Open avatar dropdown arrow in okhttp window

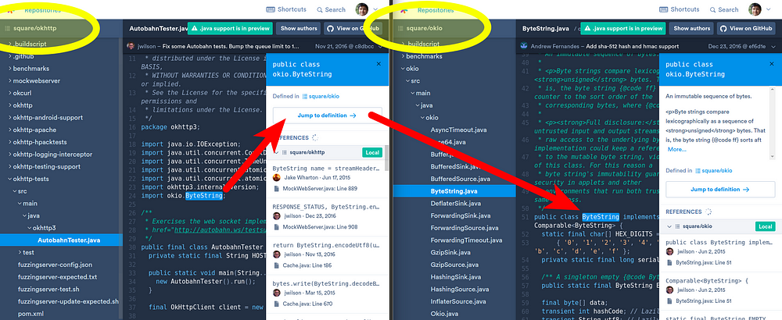click(375, 10)
